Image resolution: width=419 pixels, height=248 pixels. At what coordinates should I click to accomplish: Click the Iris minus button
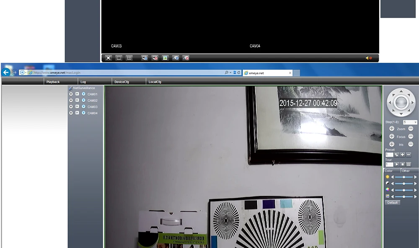[x=411, y=144]
